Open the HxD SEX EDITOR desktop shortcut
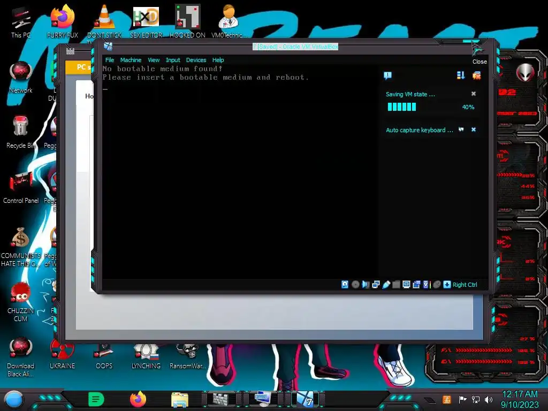548x411 pixels. 146,22
